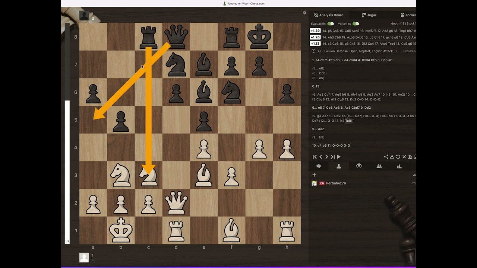Viewport: 477px width, 268px height.
Task: Select the black bishop on e6
Action: pyautogui.click(x=203, y=92)
